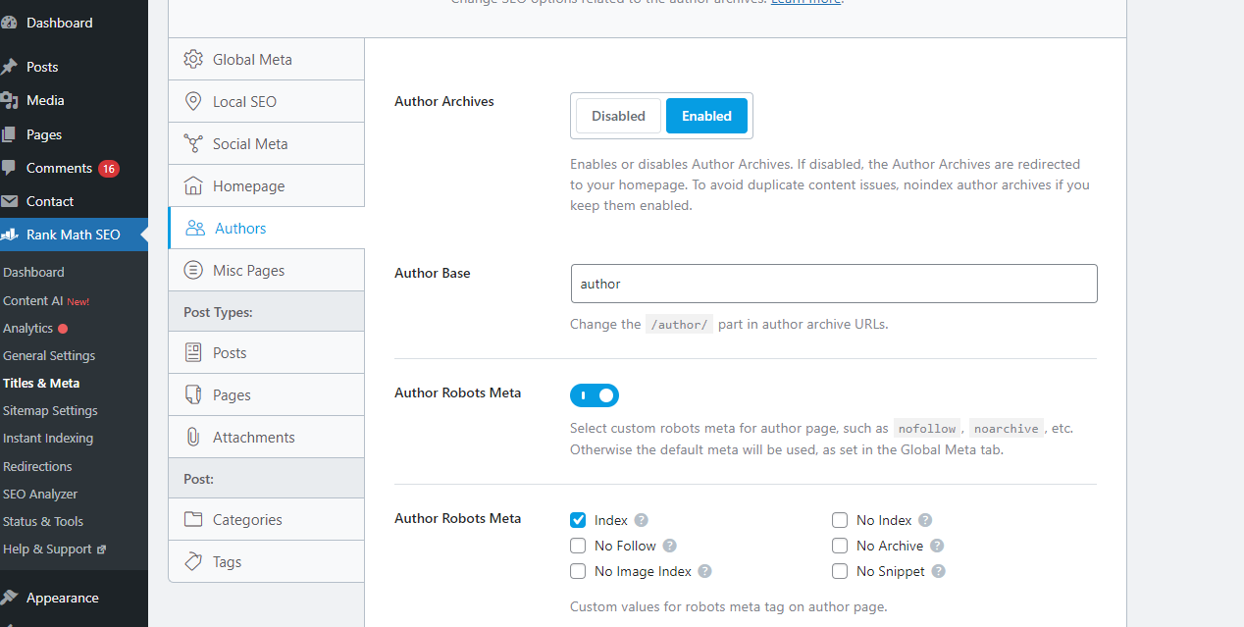Viewport: 1244px width, 627px height.
Task: Open the Misc Pages tab
Action: point(248,271)
